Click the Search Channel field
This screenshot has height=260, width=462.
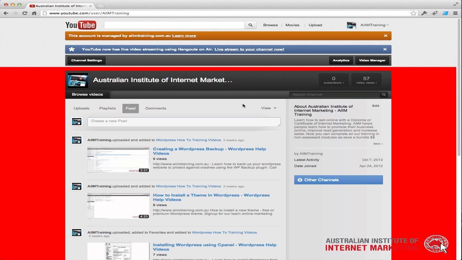point(335,95)
